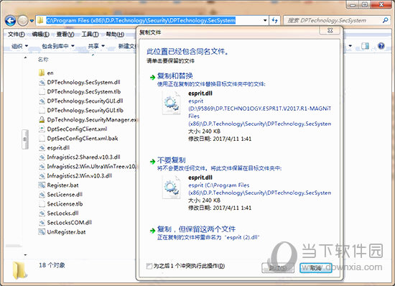Open the 帮助(H) menu
The image size is (395, 286).
coord(115,34)
